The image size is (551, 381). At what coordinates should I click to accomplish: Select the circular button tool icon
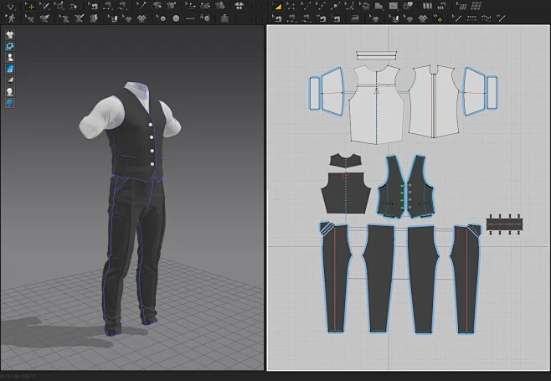176,18
